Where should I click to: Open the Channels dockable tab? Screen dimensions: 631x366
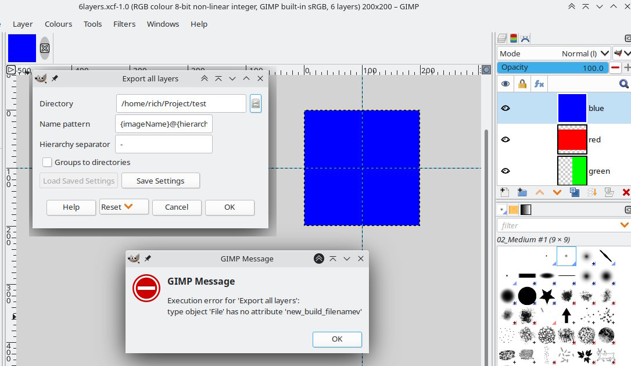coord(514,38)
